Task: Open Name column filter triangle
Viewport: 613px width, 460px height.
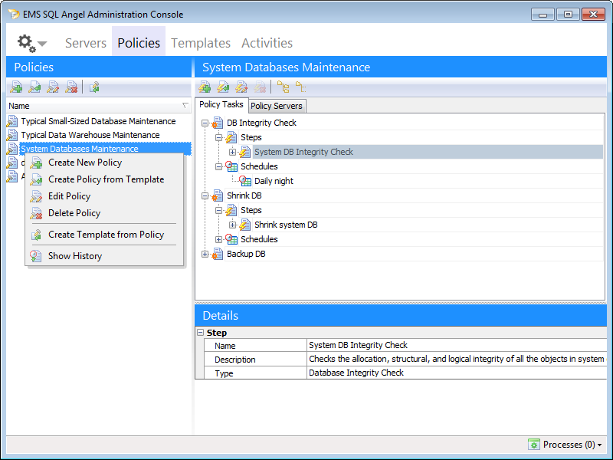Action: [185, 106]
